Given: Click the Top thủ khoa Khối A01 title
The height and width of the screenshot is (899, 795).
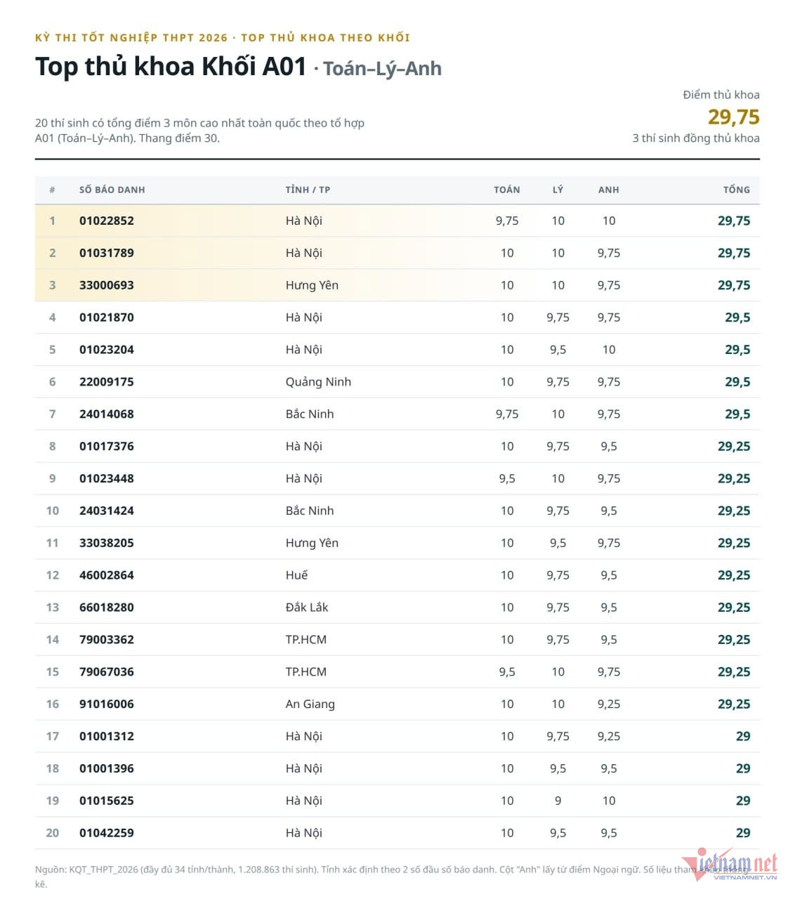Looking at the screenshot, I should (x=171, y=66).
